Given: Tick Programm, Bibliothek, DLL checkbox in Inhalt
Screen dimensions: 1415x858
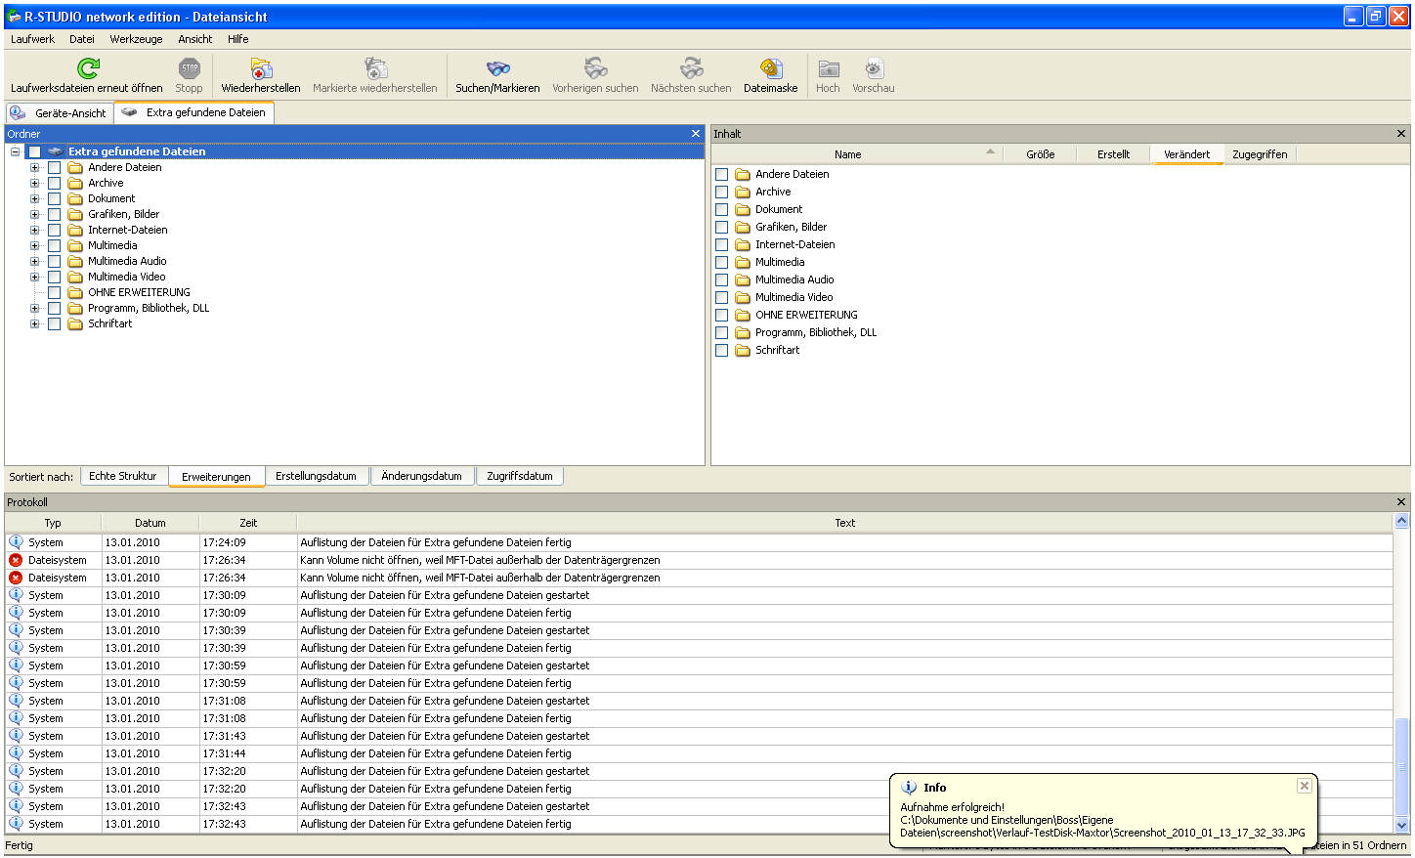Looking at the screenshot, I should (x=722, y=332).
